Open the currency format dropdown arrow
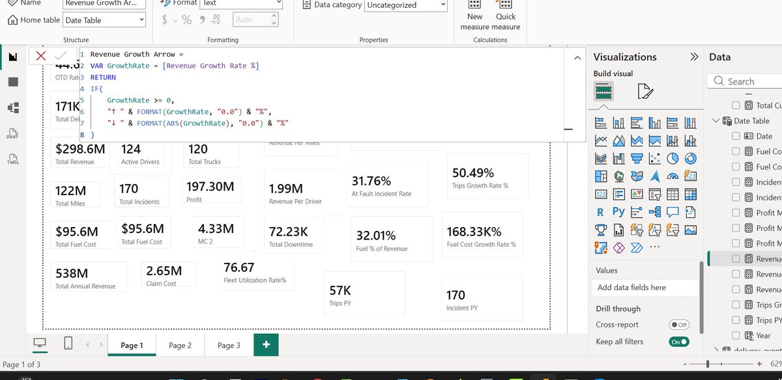The width and height of the screenshot is (782, 380). tap(175, 20)
